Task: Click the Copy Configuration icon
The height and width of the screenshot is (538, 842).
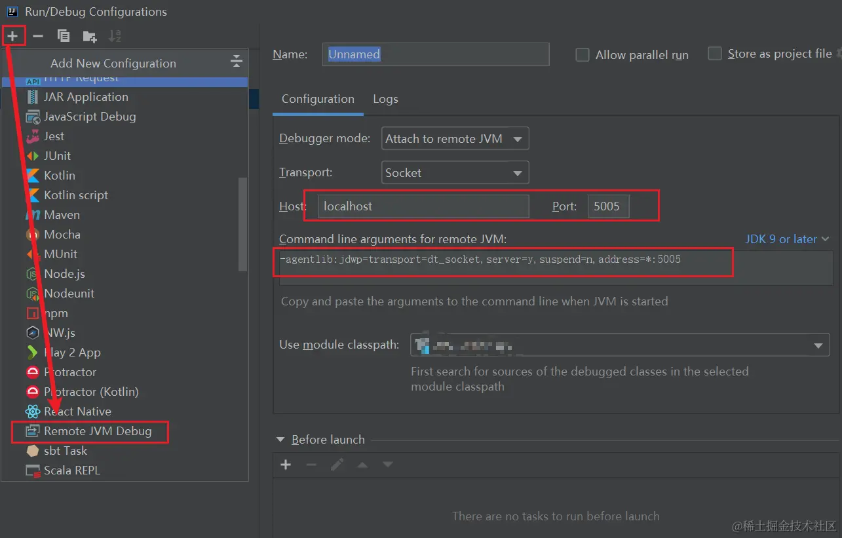Action: pos(64,36)
